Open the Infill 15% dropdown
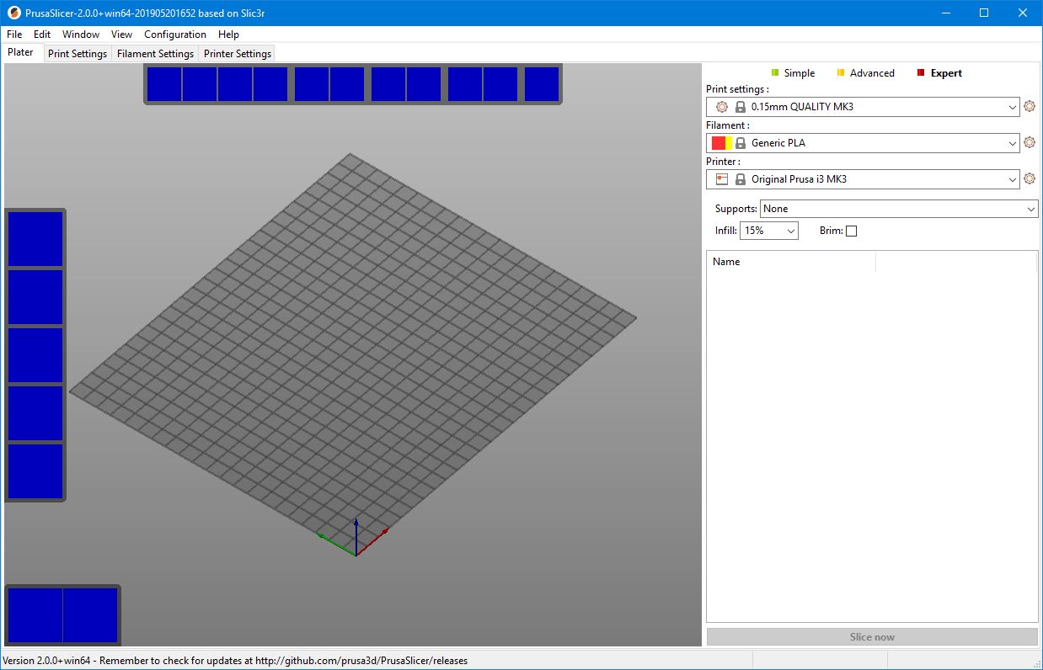 pos(769,231)
